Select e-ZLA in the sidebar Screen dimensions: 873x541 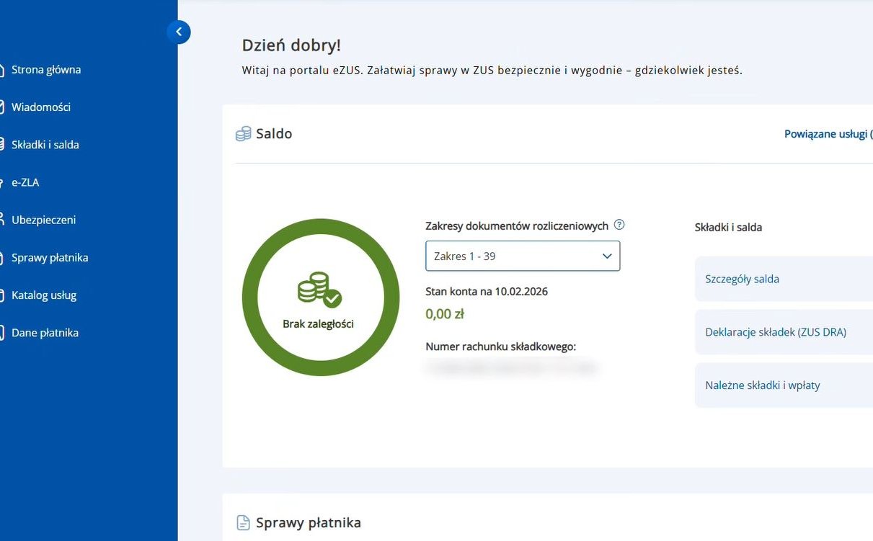pyautogui.click(x=25, y=182)
